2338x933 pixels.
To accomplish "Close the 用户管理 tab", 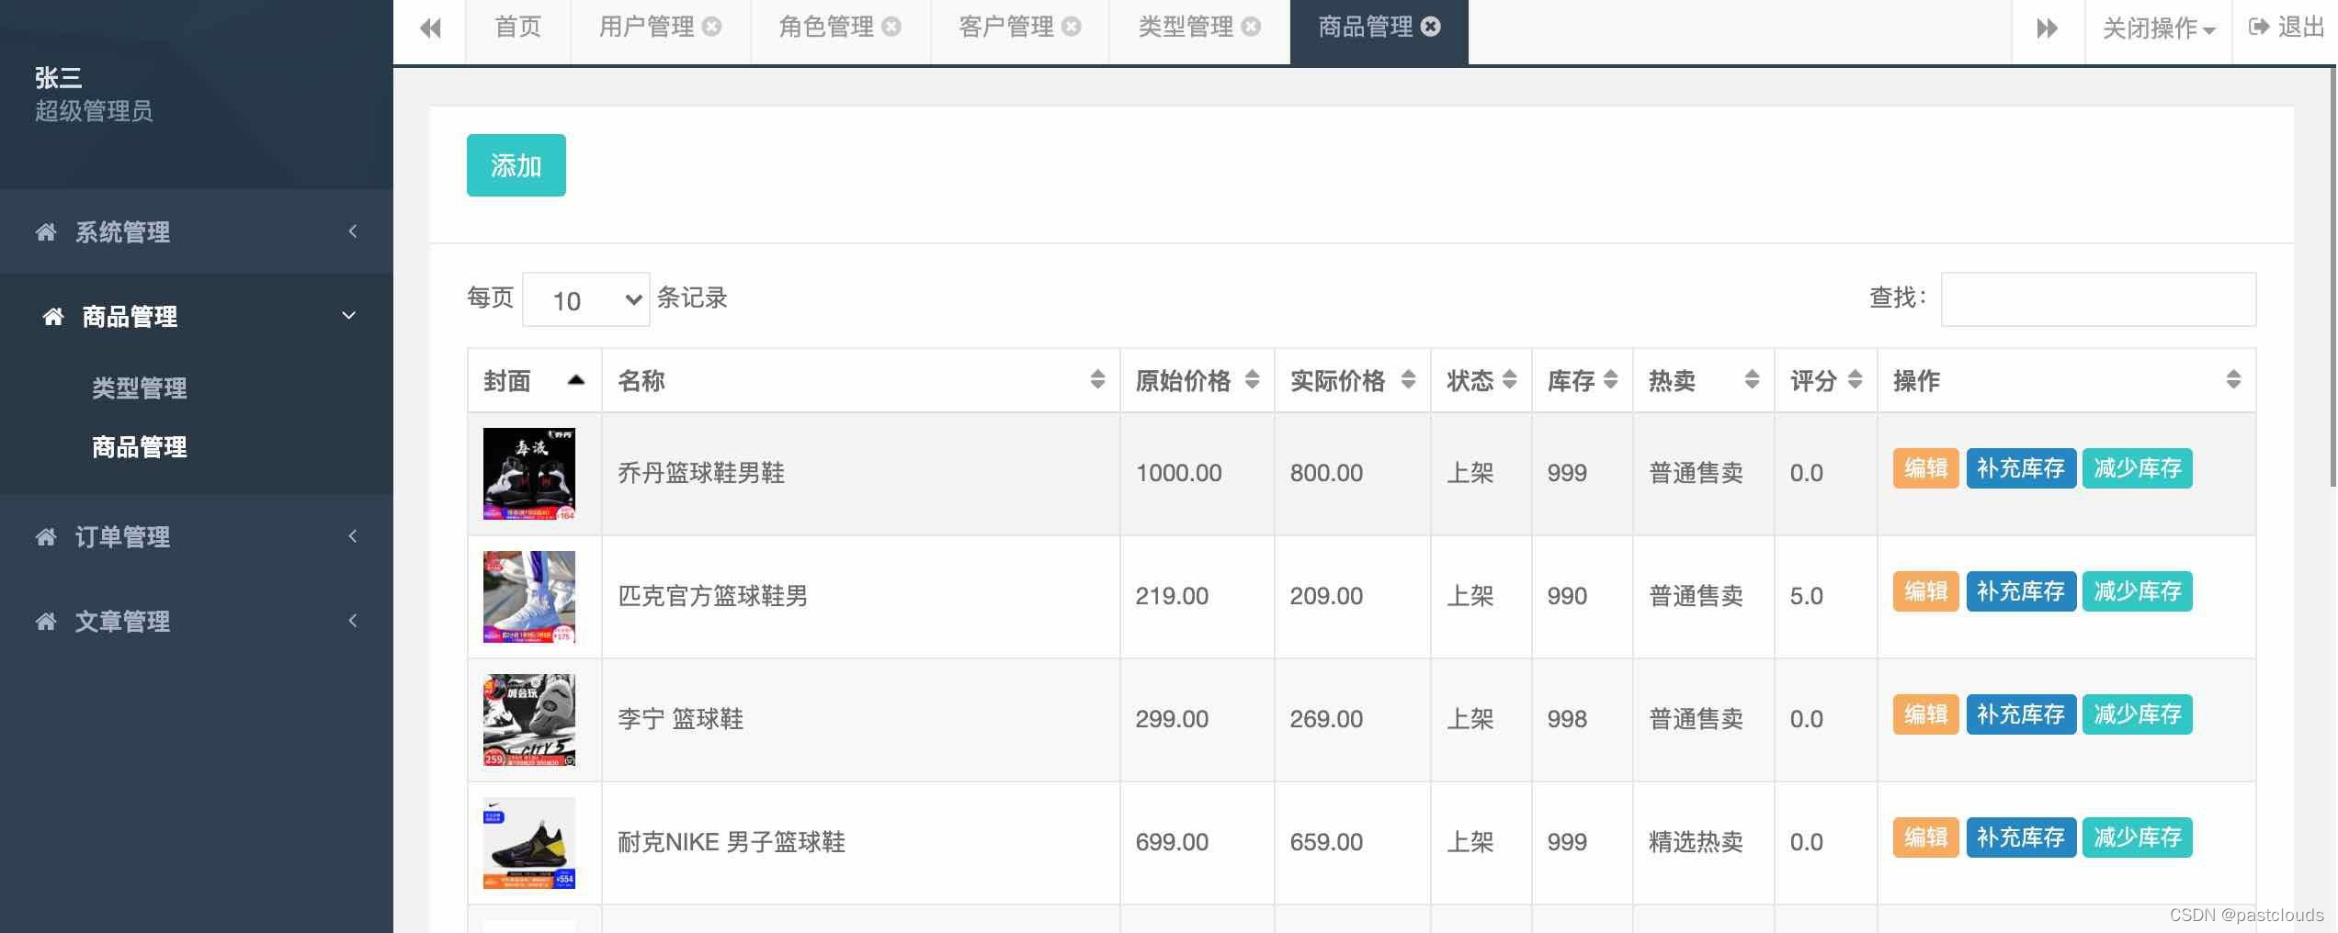I will coord(712,27).
